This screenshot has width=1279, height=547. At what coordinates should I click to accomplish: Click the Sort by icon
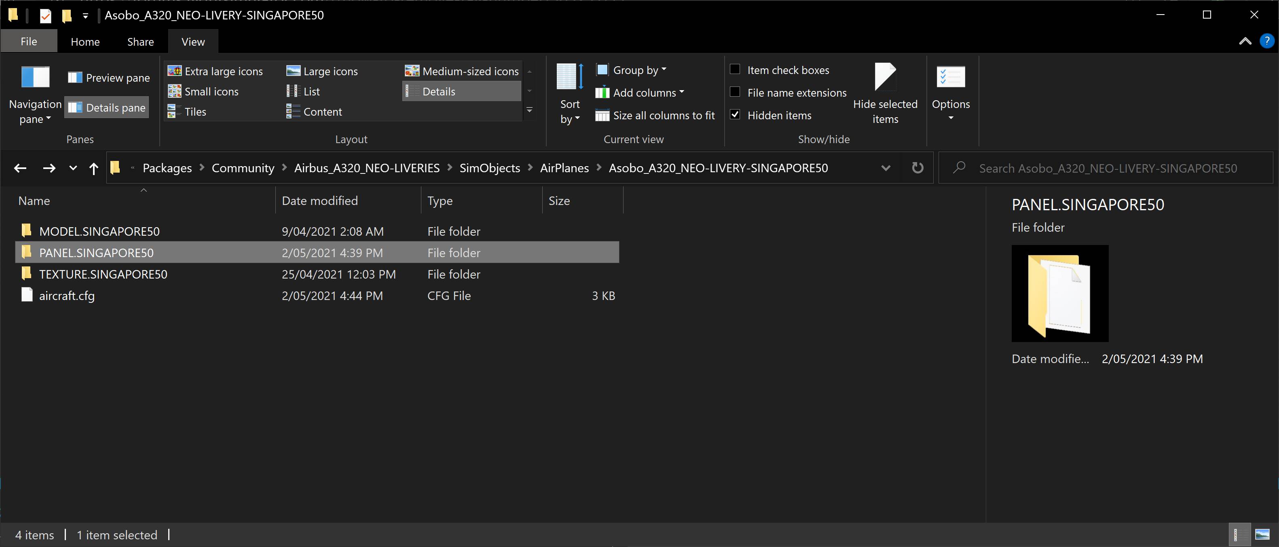569,77
